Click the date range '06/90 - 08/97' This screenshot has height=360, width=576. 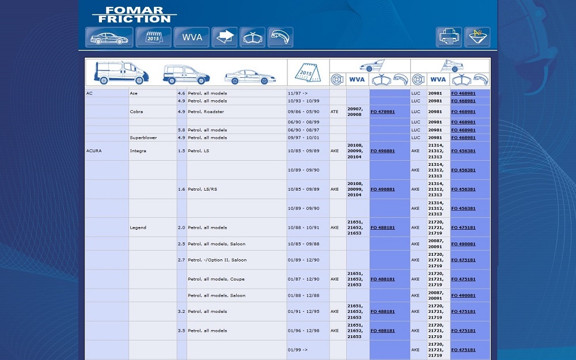[304, 130]
